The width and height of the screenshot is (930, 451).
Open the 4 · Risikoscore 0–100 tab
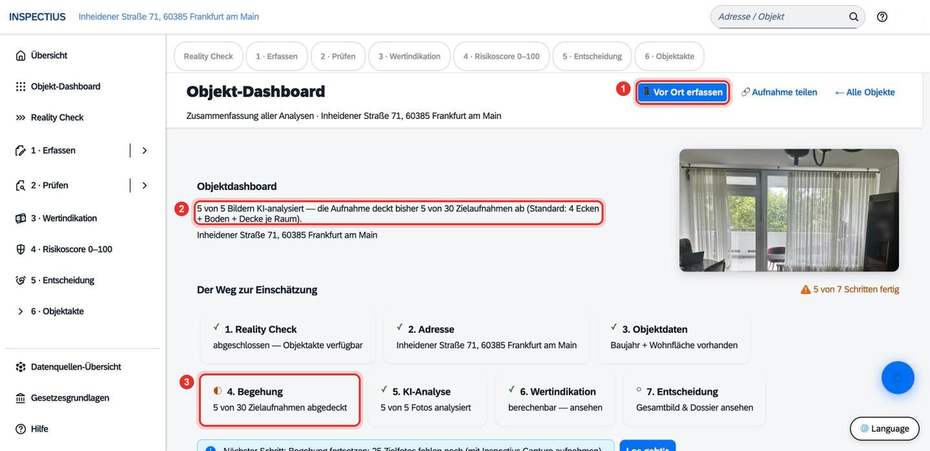pyautogui.click(x=501, y=56)
